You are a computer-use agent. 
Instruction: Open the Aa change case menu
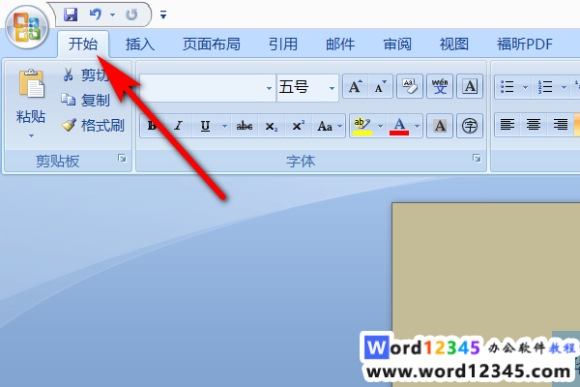tap(329, 126)
